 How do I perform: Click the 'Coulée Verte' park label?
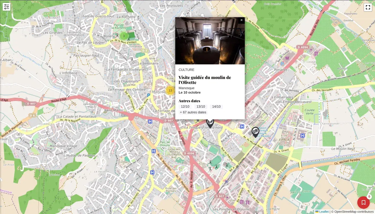pos(310,112)
